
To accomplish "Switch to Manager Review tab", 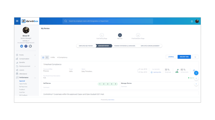I will tap(104, 46).
